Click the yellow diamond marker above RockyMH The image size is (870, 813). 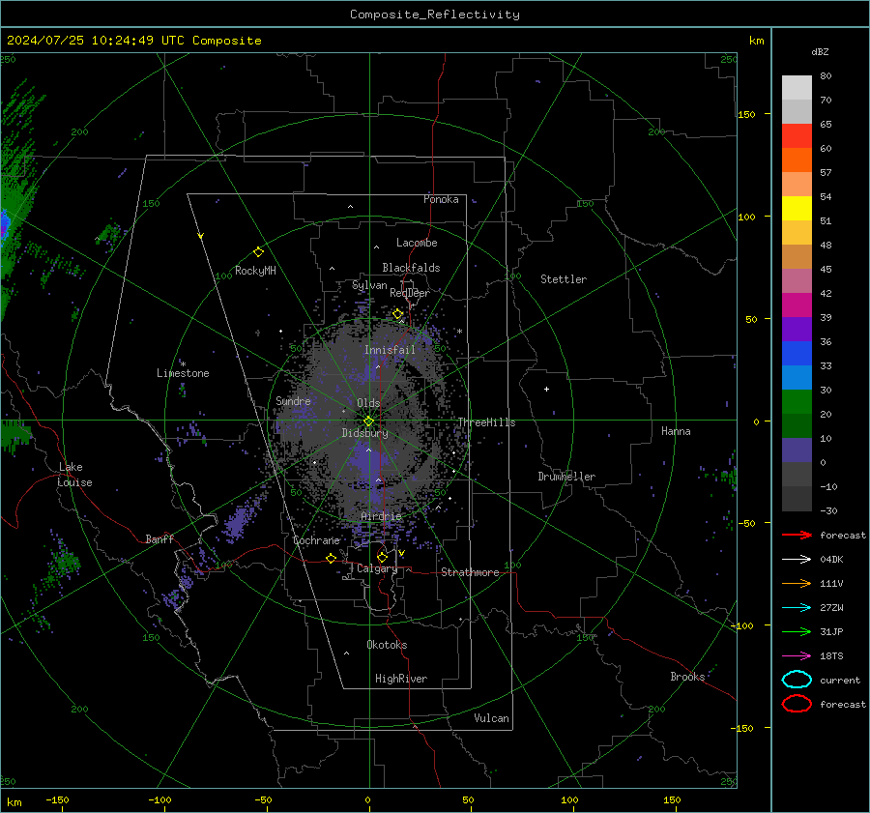coord(258,252)
